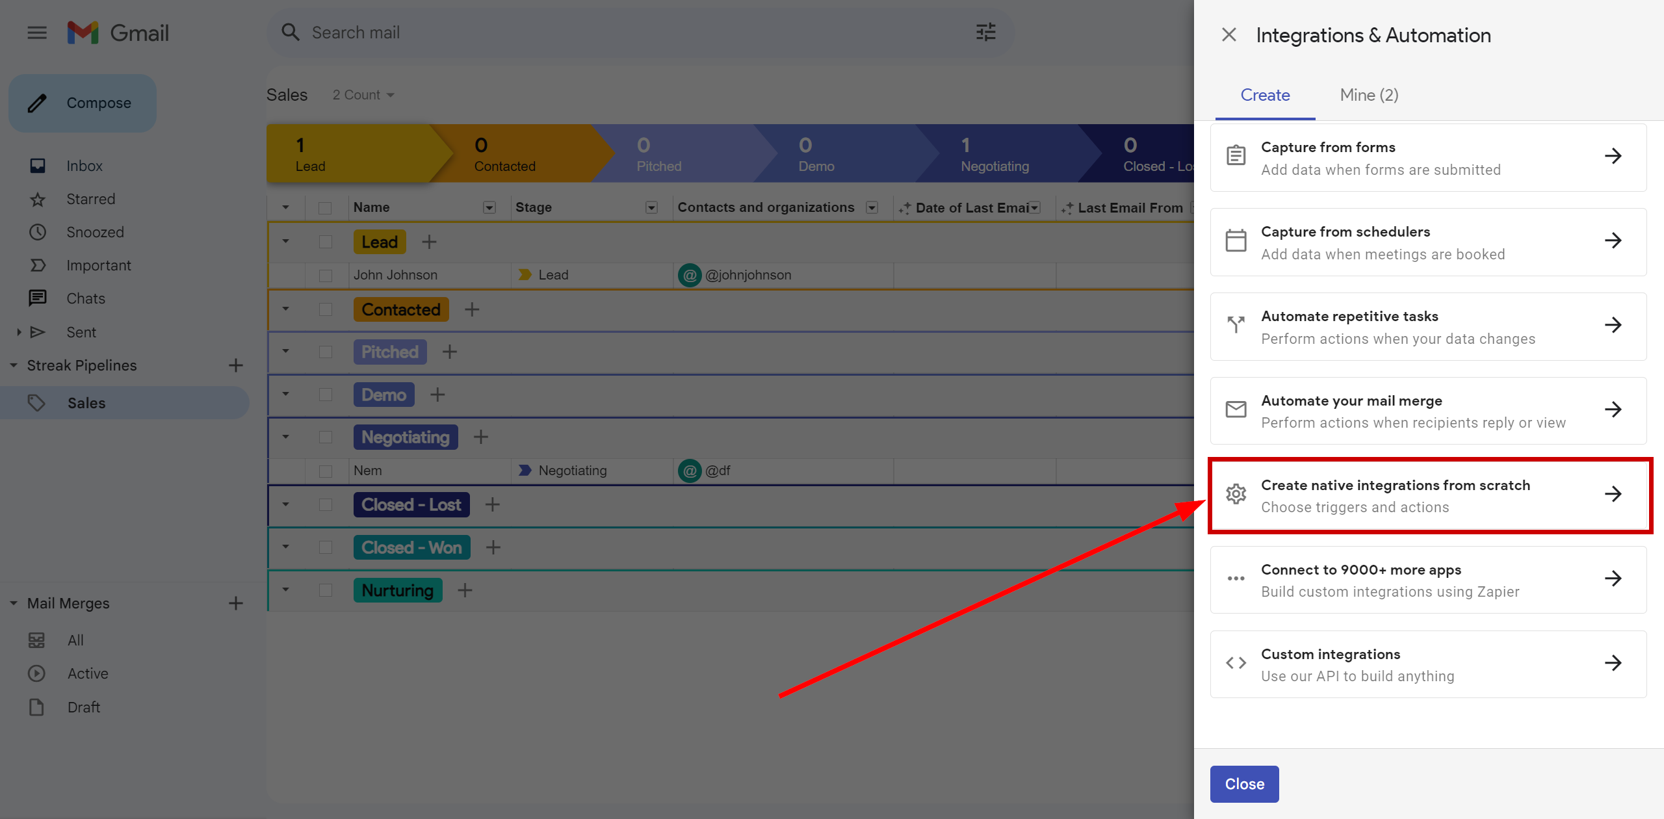Add a box to the Closed - Won stage
The height and width of the screenshot is (819, 1664).
493,547
